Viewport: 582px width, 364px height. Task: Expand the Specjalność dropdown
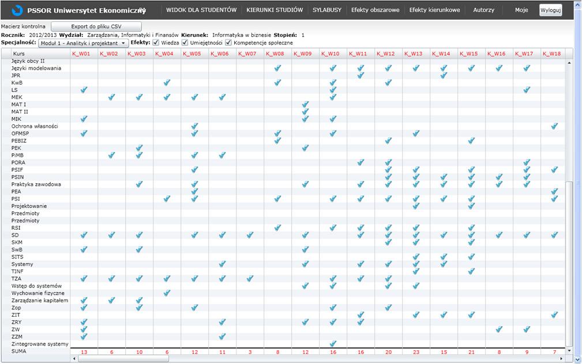click(84, 43)
